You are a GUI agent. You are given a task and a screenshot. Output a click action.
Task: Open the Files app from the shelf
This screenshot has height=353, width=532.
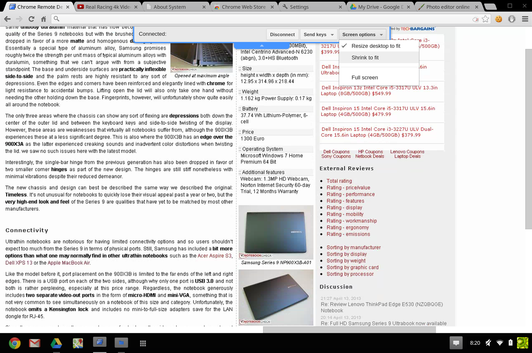[x=121, y=343]
